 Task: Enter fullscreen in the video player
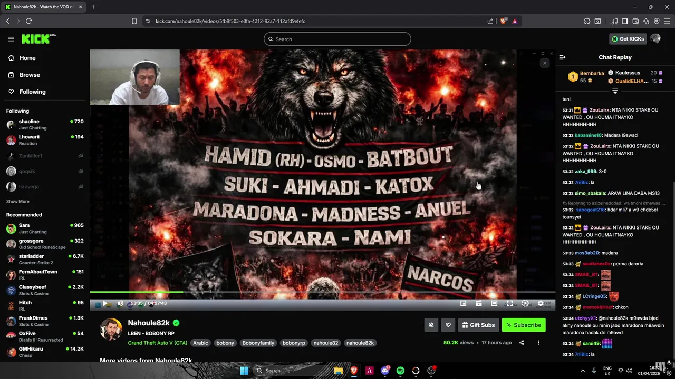point(509,303)
